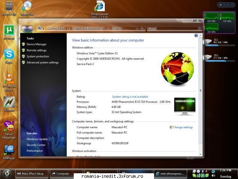The image size is (238, 179).
Task: Click the help question mark icon
Action: (196, 36)
